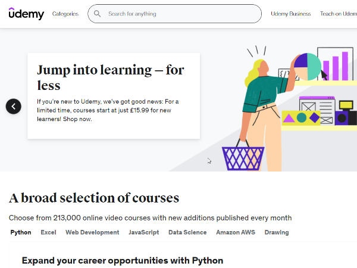Click the Jump into learning promo card
The image size is (357, 268).
pyautogui.click(x=114, y=95)
